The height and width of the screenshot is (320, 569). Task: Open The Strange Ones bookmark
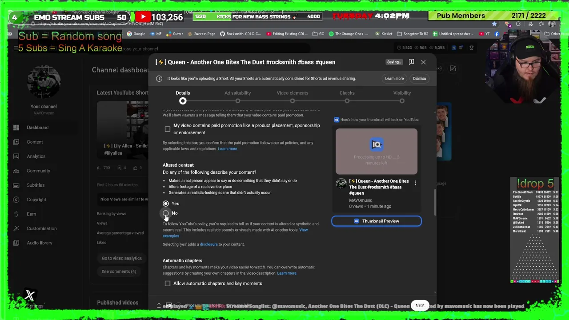[x=349, y=34]
